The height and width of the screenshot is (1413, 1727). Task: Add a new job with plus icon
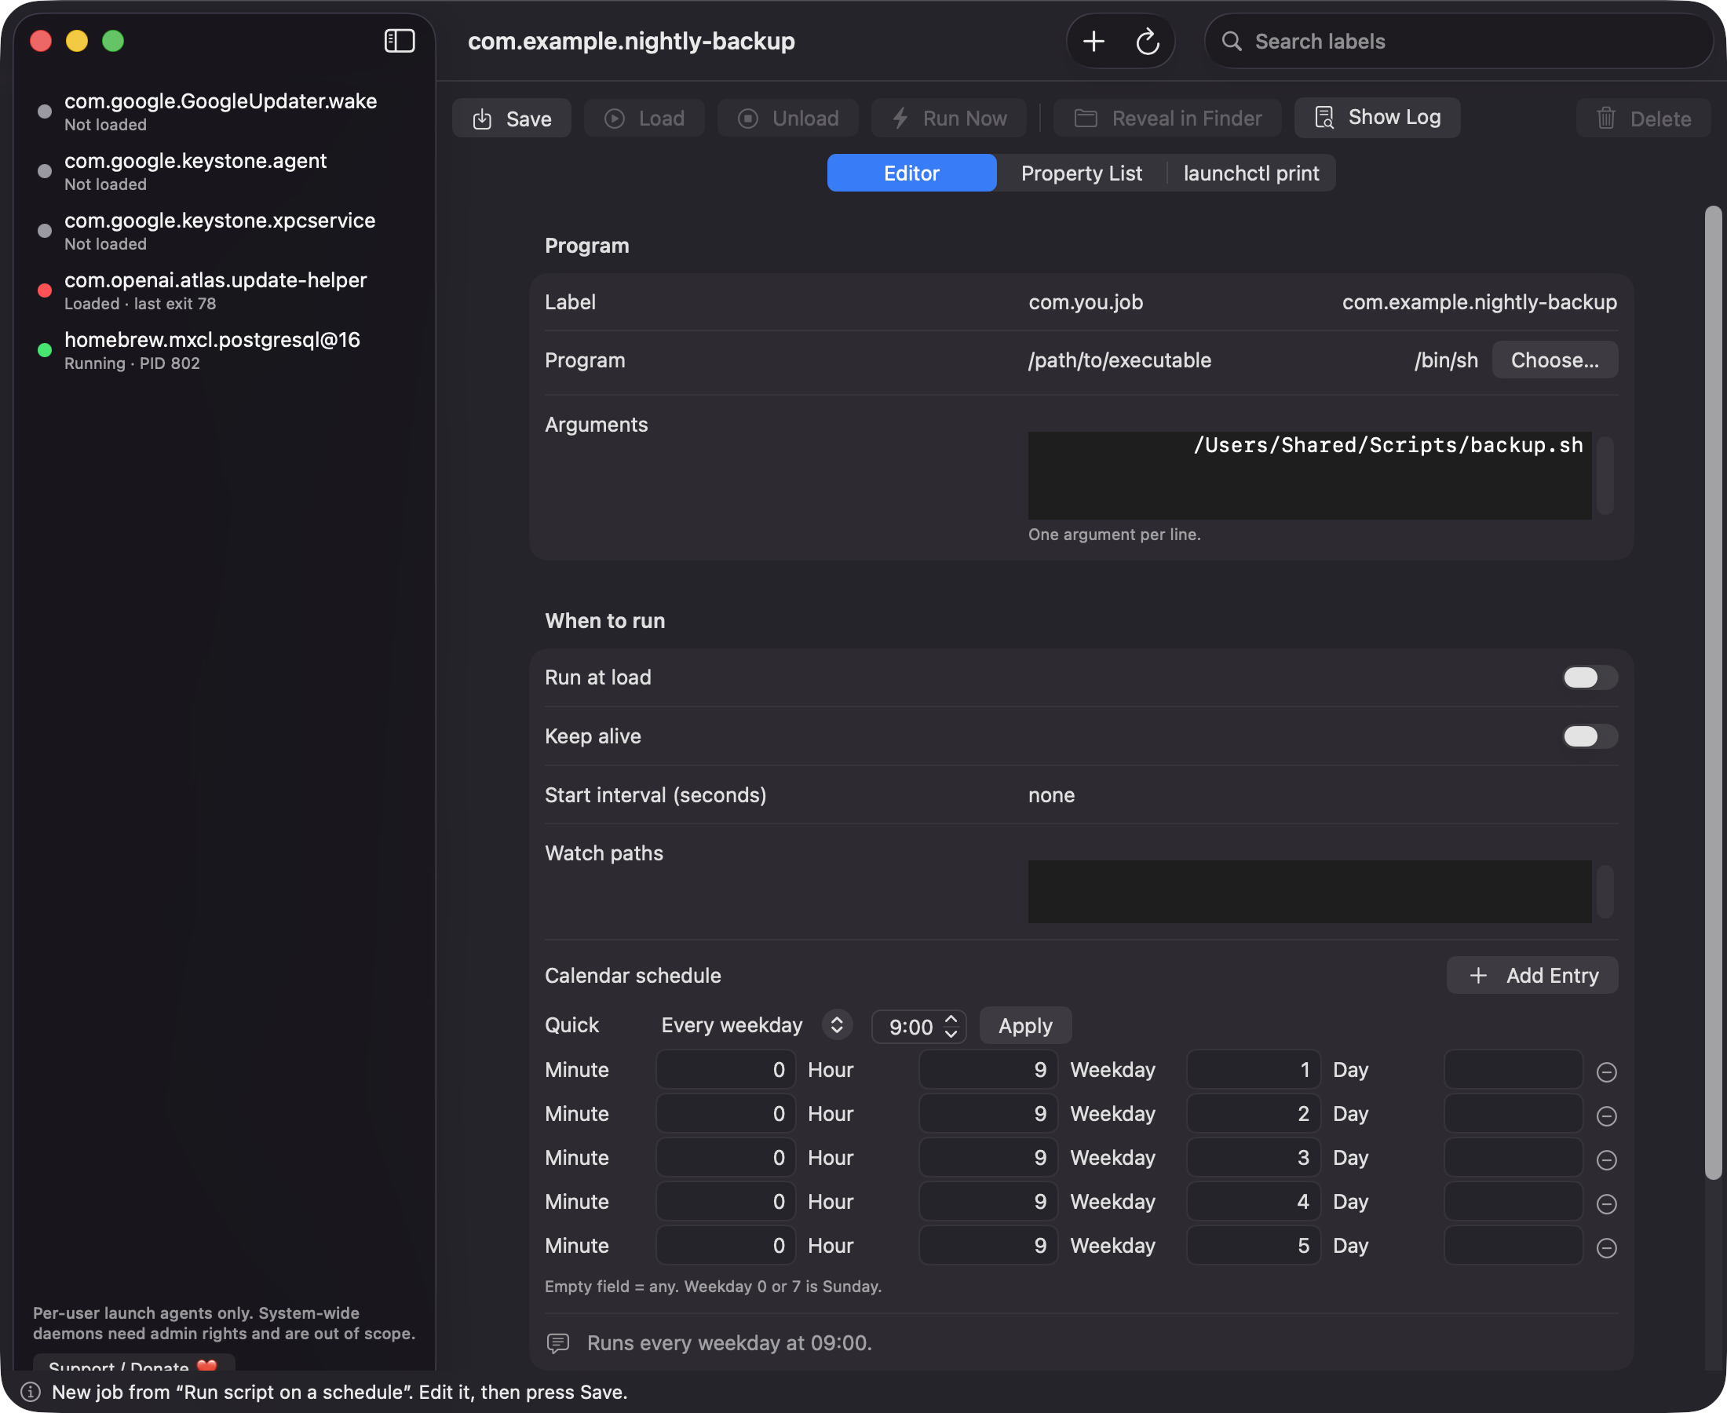(x=1094, y=41)
